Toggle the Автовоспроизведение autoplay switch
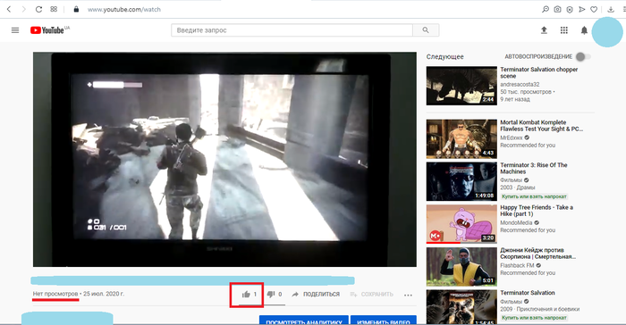 click(583, 56)
